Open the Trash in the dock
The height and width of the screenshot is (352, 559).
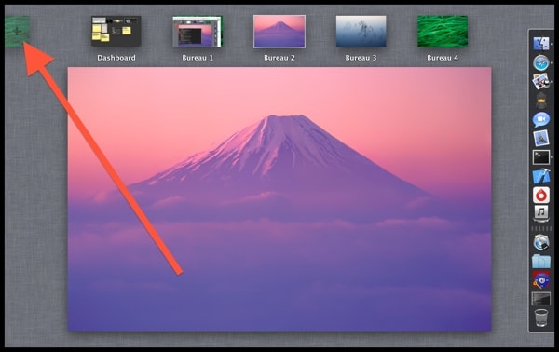point(540,318)
